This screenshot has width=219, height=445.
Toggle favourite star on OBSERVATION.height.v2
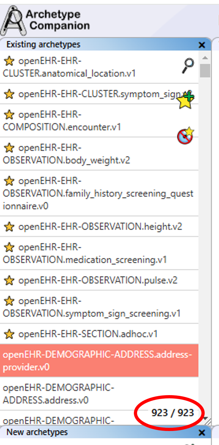coord(9,227)
